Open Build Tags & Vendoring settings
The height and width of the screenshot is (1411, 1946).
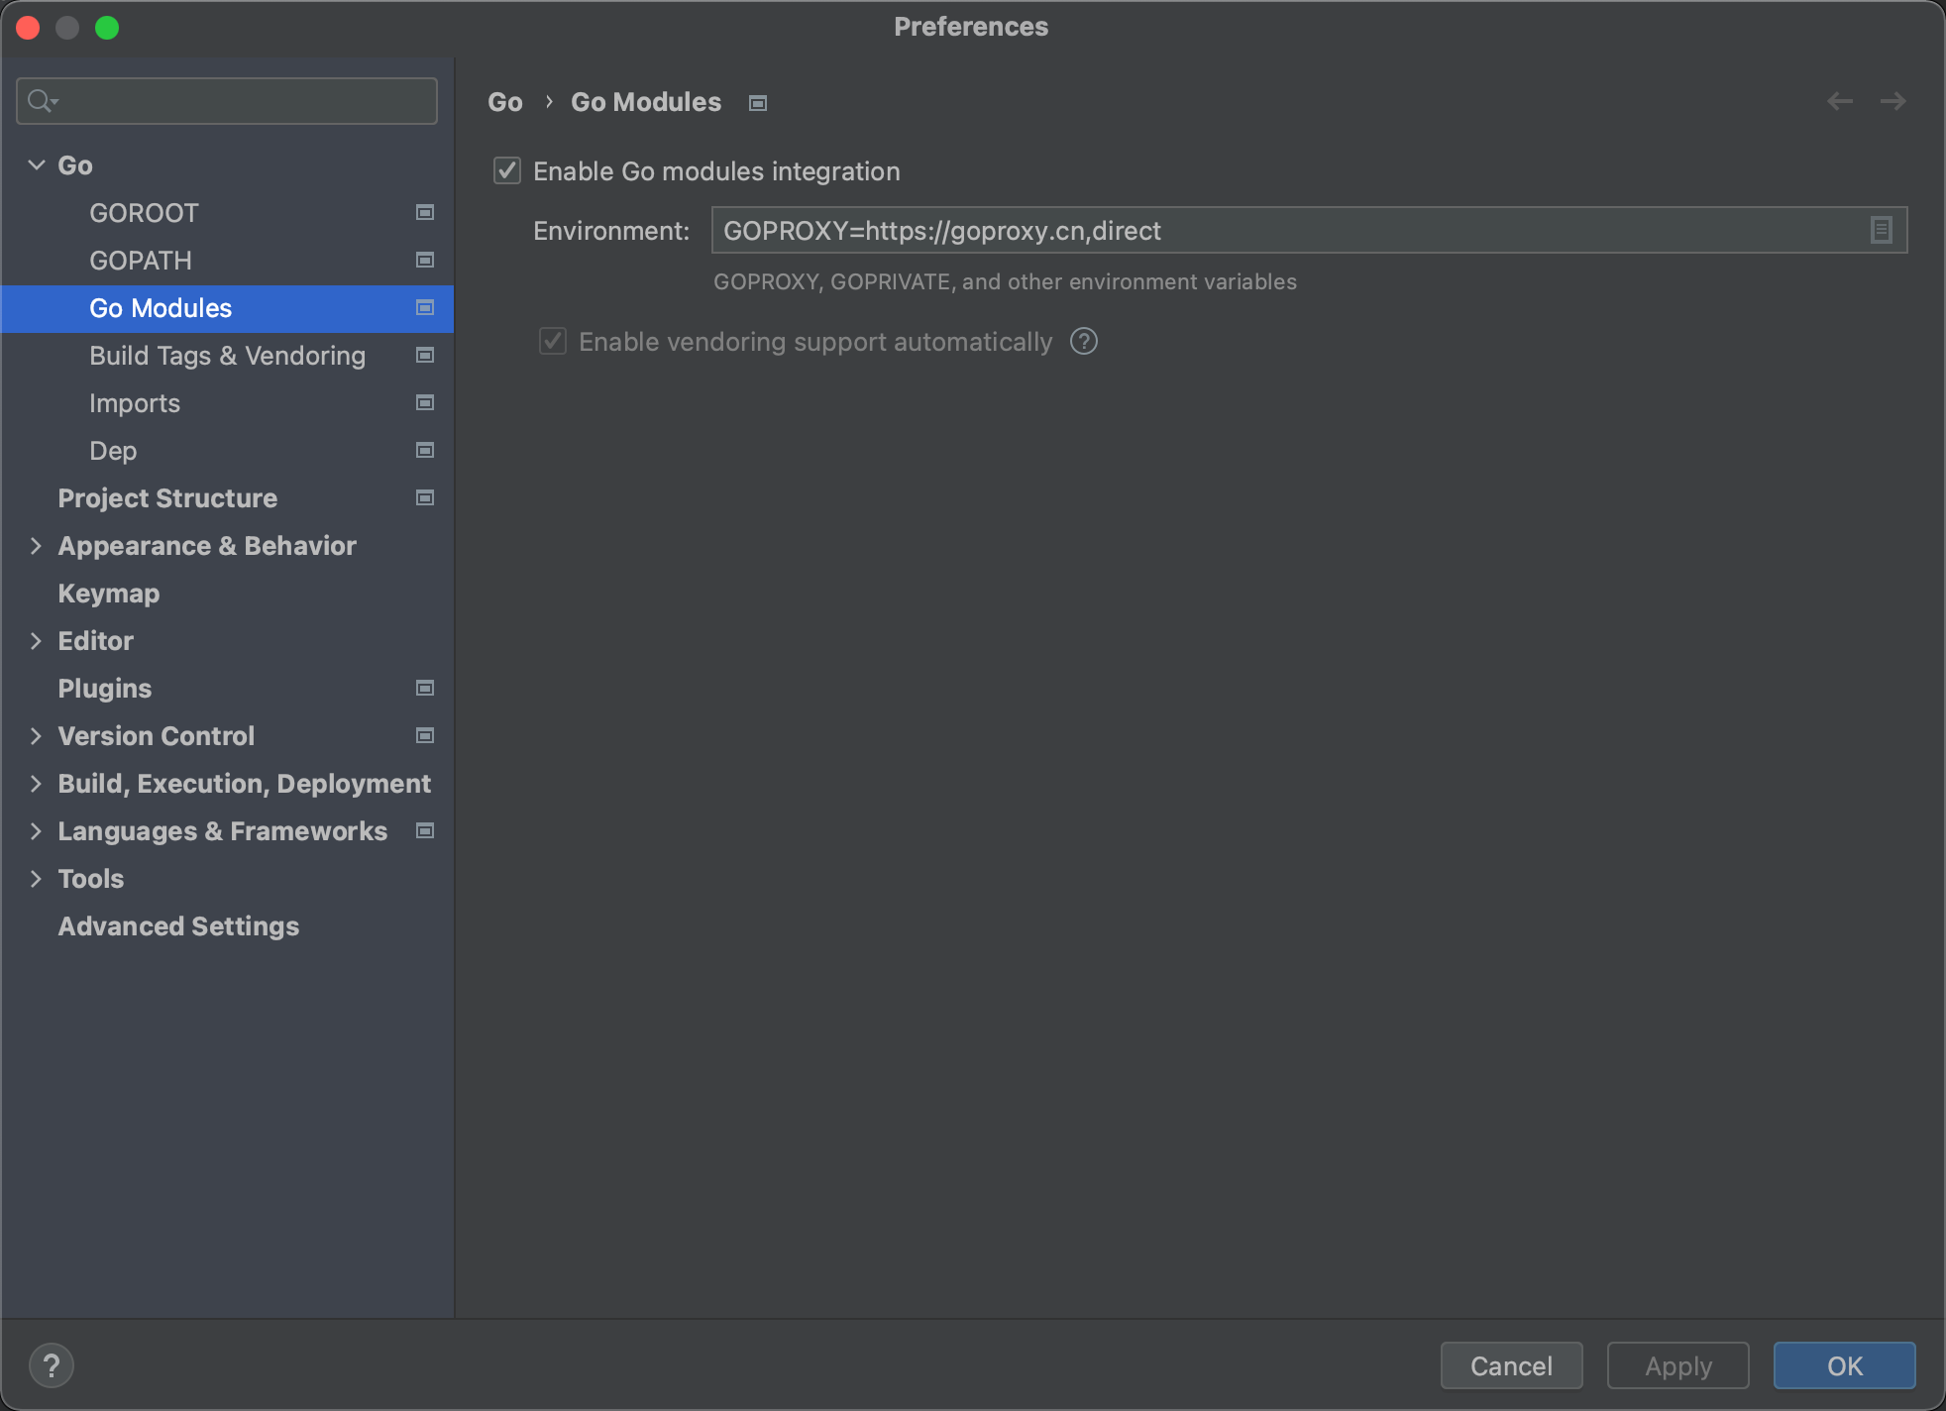pos(228,355)
